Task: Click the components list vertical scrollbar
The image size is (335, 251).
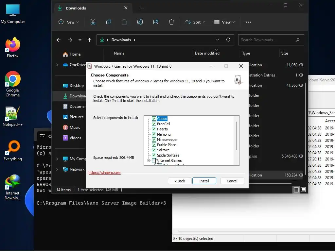Action: 236,136
